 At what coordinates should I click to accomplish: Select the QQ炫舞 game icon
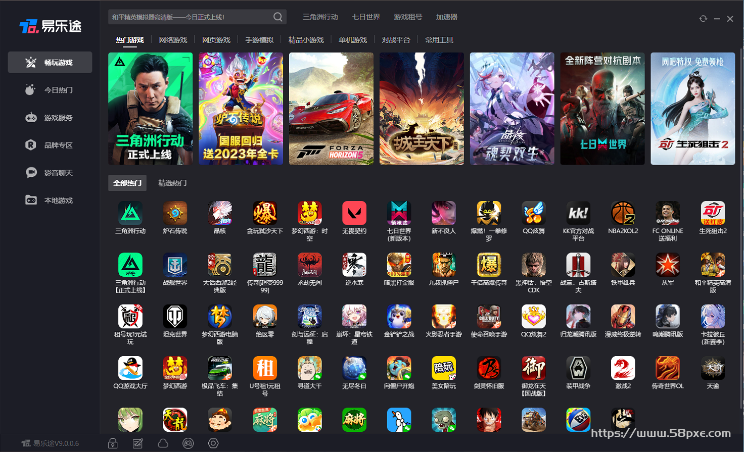pyautogui.click(x=534, y=213)
